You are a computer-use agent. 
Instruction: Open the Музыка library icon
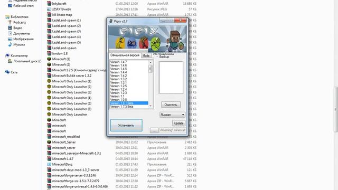pyautogui.click(x=10, y=44)
